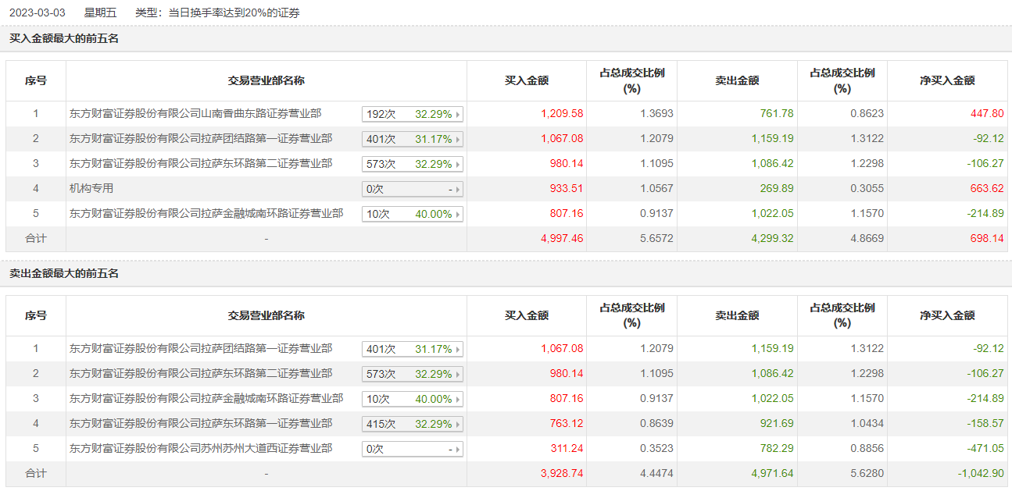Click the 买入金额最大的前五名 section title
The height and width of the screenshot is (491, 1012).
[x=64, y=38]
